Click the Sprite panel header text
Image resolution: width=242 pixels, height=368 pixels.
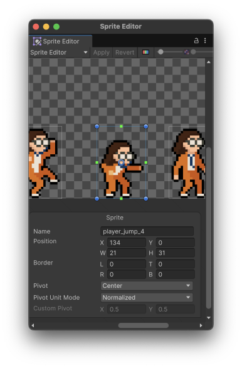pyautogui.click(x=115, y=218)
